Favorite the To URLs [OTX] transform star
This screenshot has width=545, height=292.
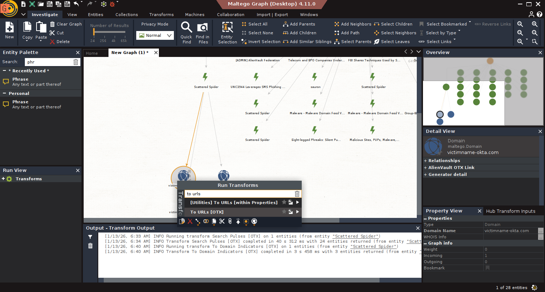click(x=284, y=212)
